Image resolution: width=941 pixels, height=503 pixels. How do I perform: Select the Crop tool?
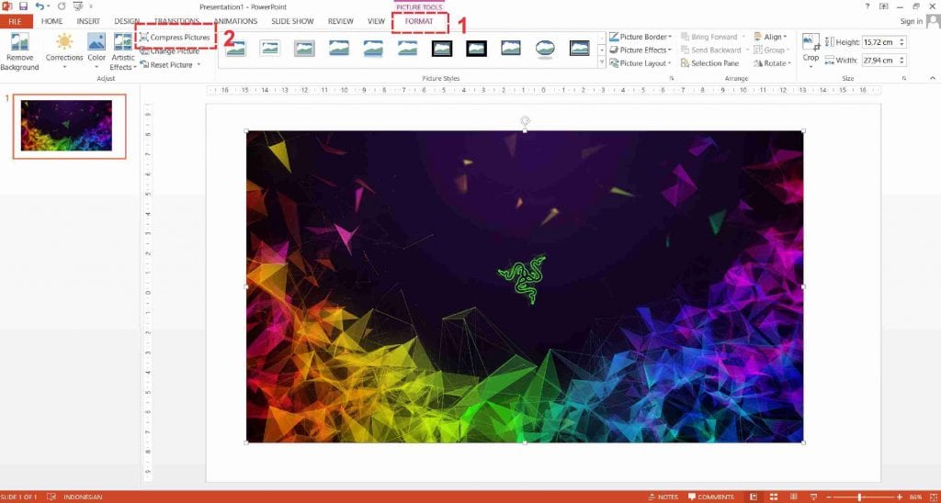click(x=811, y=48)
